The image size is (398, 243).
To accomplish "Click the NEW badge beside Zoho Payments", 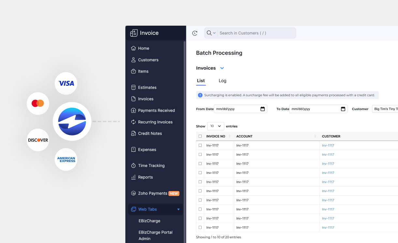I will (x=174, y=193).
